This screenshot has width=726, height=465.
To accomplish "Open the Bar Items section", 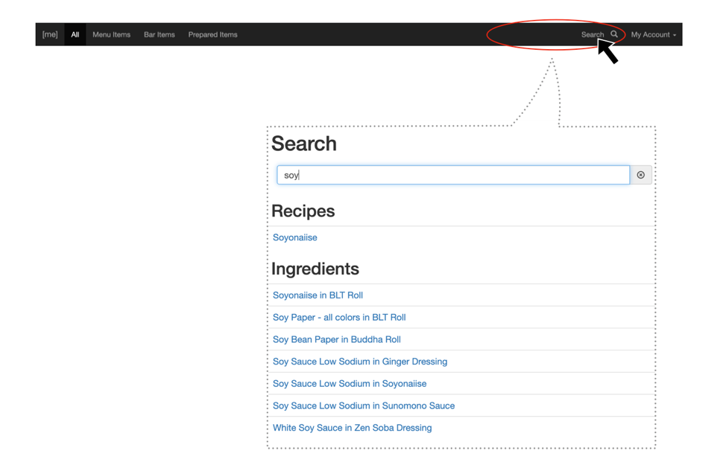I will point(159,34).
